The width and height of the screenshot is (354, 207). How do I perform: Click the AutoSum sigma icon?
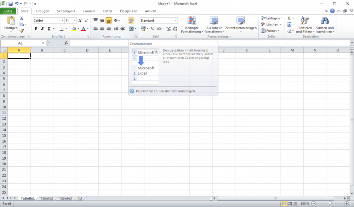pyautogui.click(x=289, y=18)
